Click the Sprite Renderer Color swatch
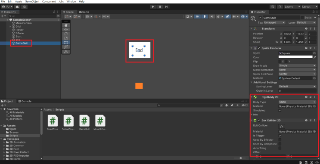 (295, 57)
